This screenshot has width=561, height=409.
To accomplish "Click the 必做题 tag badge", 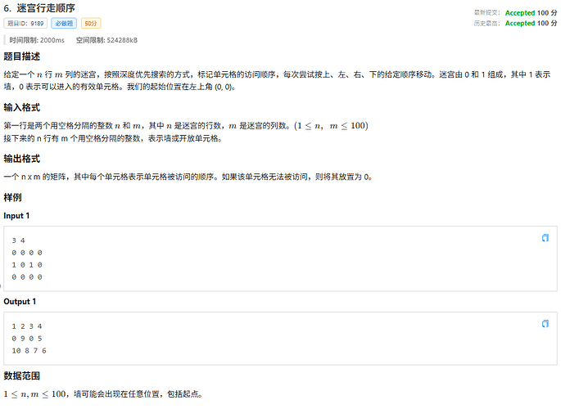I will click(x=64, y=23).
